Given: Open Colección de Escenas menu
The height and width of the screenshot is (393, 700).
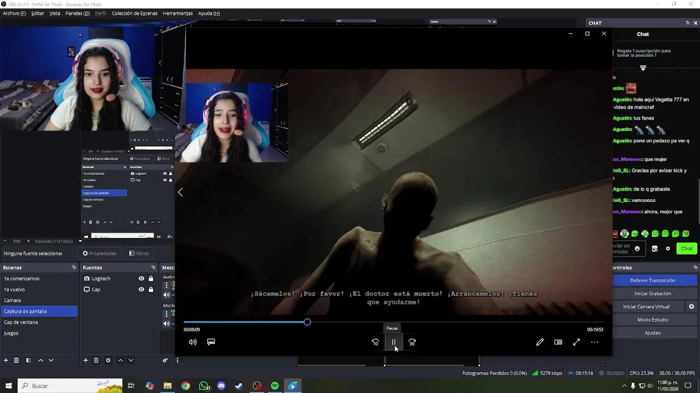Looking at the screenshot, I should 135,13.
